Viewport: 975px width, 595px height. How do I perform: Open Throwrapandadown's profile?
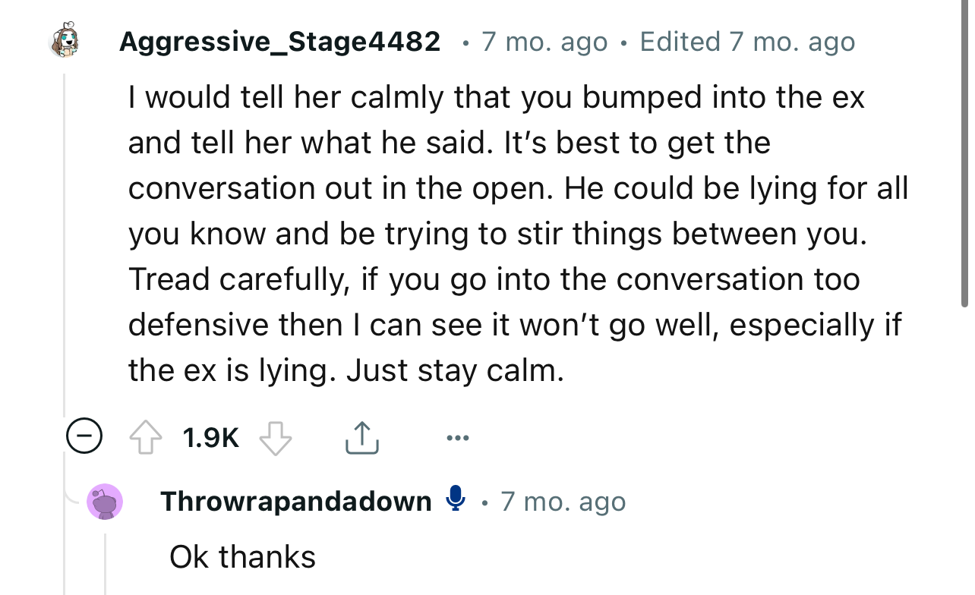tap(295, 500)
